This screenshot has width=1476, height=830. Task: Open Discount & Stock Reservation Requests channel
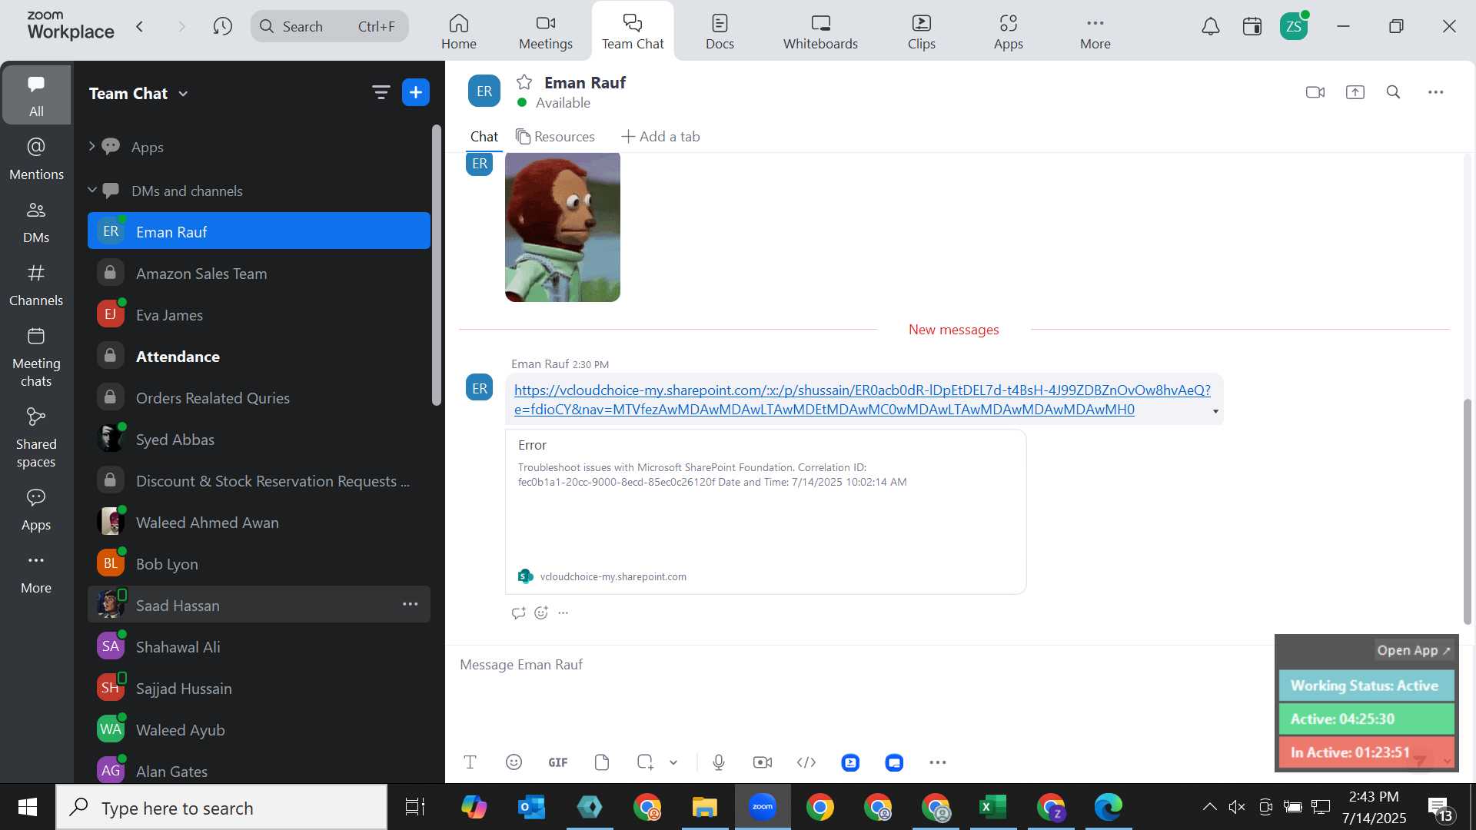tap(258, 480)
